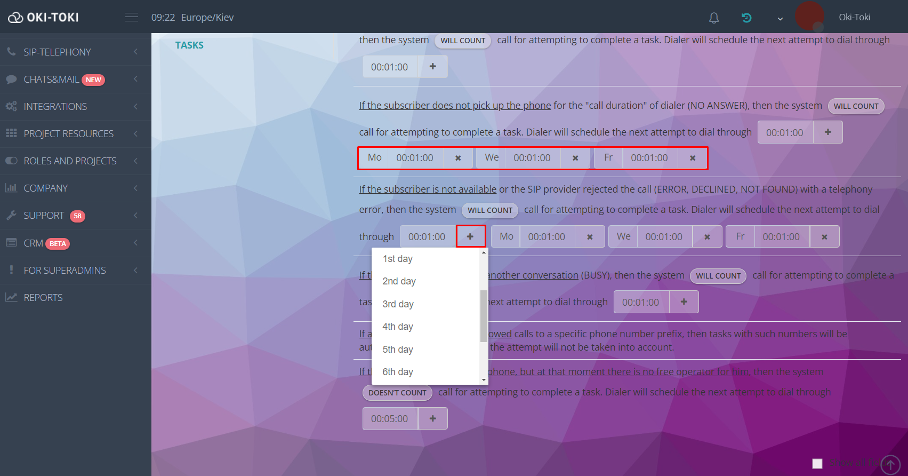Click the 00:05:00 time input field
Screen dimensions: 908x476
coord(390,419)
